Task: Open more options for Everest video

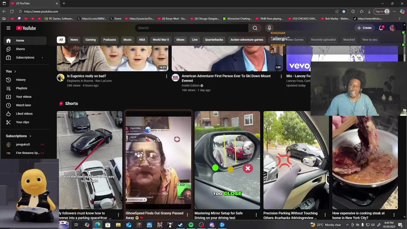Action: point(281,76)
